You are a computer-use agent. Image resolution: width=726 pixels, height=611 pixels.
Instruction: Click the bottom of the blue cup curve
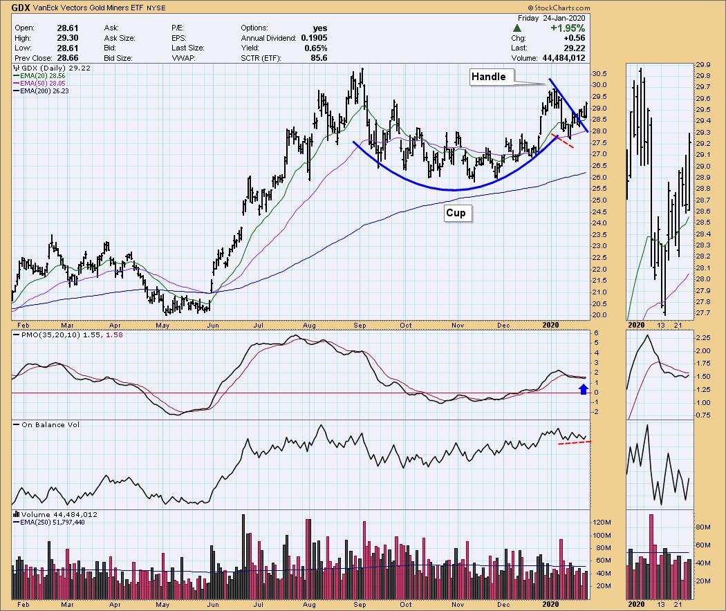tap(453, 189)
